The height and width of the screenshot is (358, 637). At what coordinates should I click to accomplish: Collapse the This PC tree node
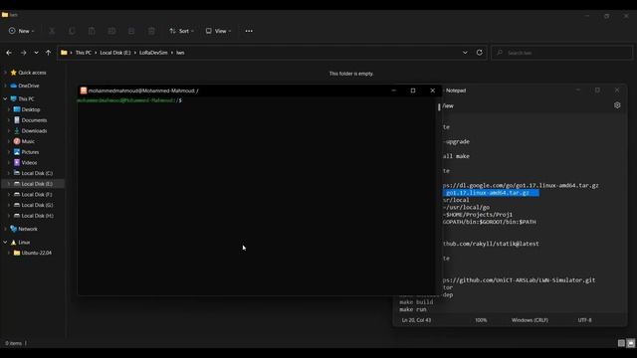click(5, 98)
